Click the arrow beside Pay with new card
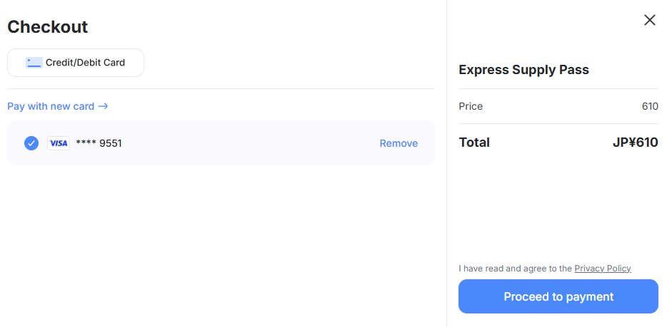Screen dimensions: 667x327 point(104,106)
